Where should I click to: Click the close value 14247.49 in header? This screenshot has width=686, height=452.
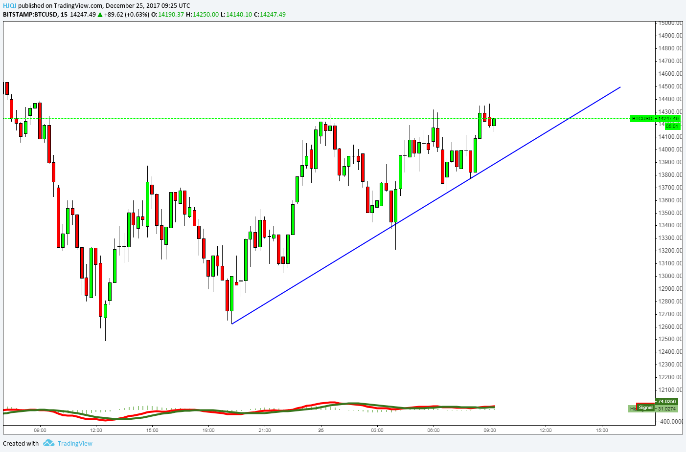click(273, 14)
